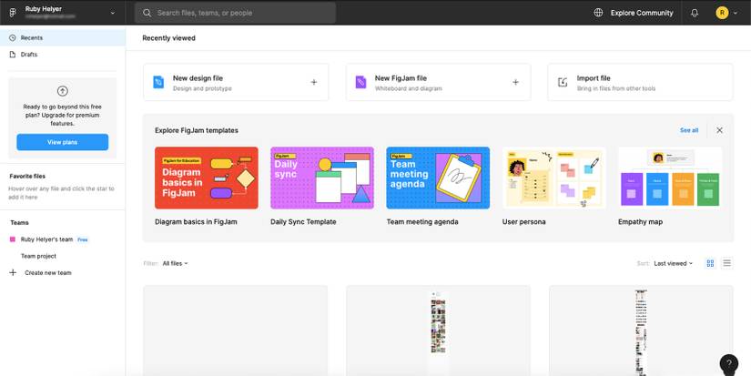Click the Figma logo icon
Image resolution: width=751 pixels, height=376 pixels.
pyautogui.click(x=13, y=13)
